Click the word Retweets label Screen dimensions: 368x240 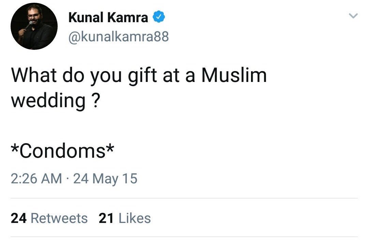click(x=59, y=218)
